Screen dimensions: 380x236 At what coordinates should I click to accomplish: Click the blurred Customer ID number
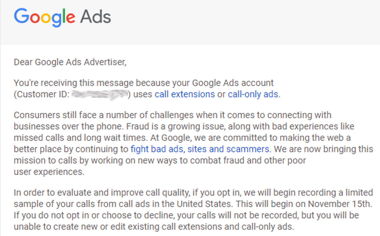coord(100,94)
